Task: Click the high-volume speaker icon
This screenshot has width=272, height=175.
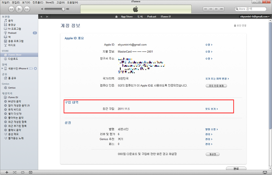Action: point(68,9)
